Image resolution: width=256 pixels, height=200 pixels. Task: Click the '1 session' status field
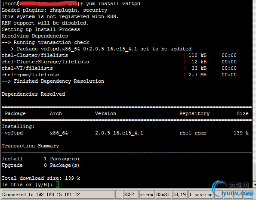pos(201,194)
